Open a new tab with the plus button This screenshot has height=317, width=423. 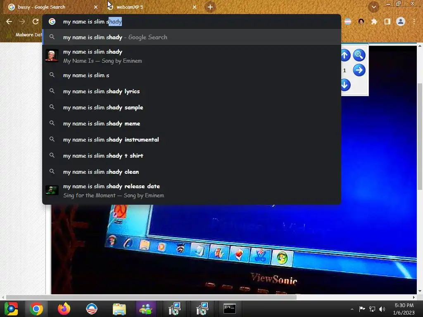(x=210, y=7)
